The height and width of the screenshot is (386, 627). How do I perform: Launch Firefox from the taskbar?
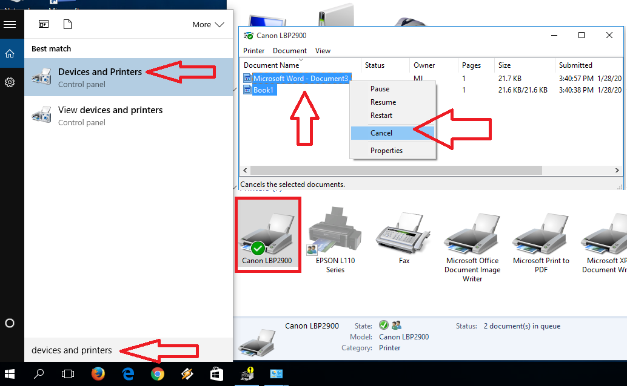[x=98, y=374]
